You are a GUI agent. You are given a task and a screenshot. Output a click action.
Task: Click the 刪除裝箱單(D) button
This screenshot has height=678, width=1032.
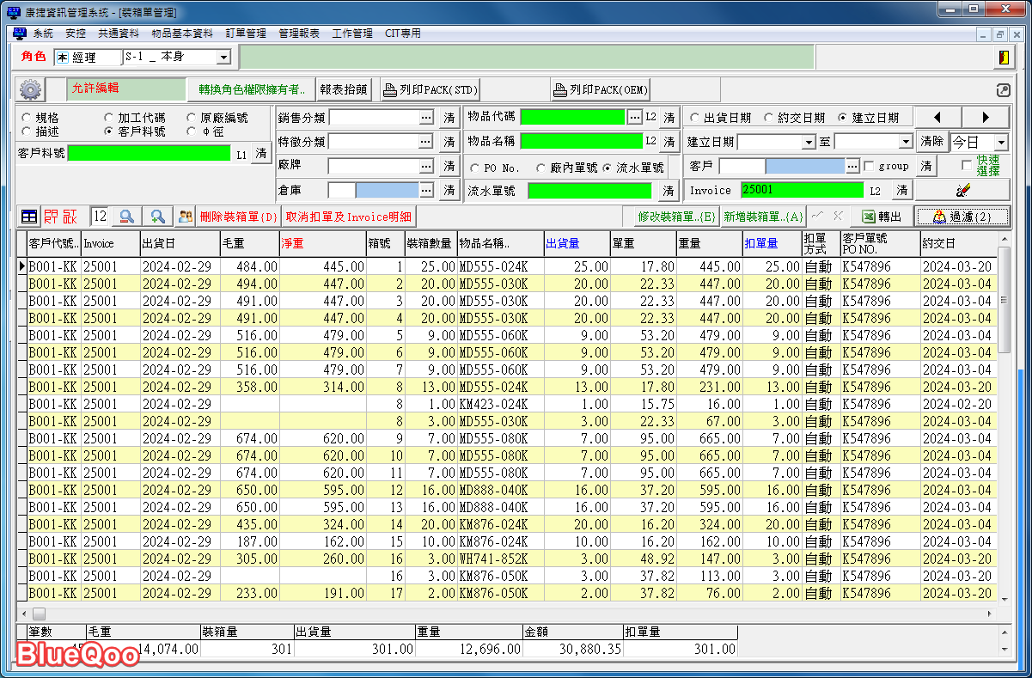click(239, 217)
